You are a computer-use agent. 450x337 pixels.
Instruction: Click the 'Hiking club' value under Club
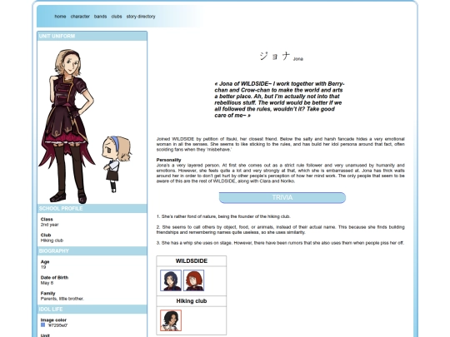(52, 240)
